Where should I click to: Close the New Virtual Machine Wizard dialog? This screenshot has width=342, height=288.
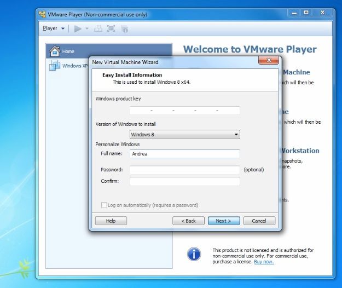click(x=269, y=60)
